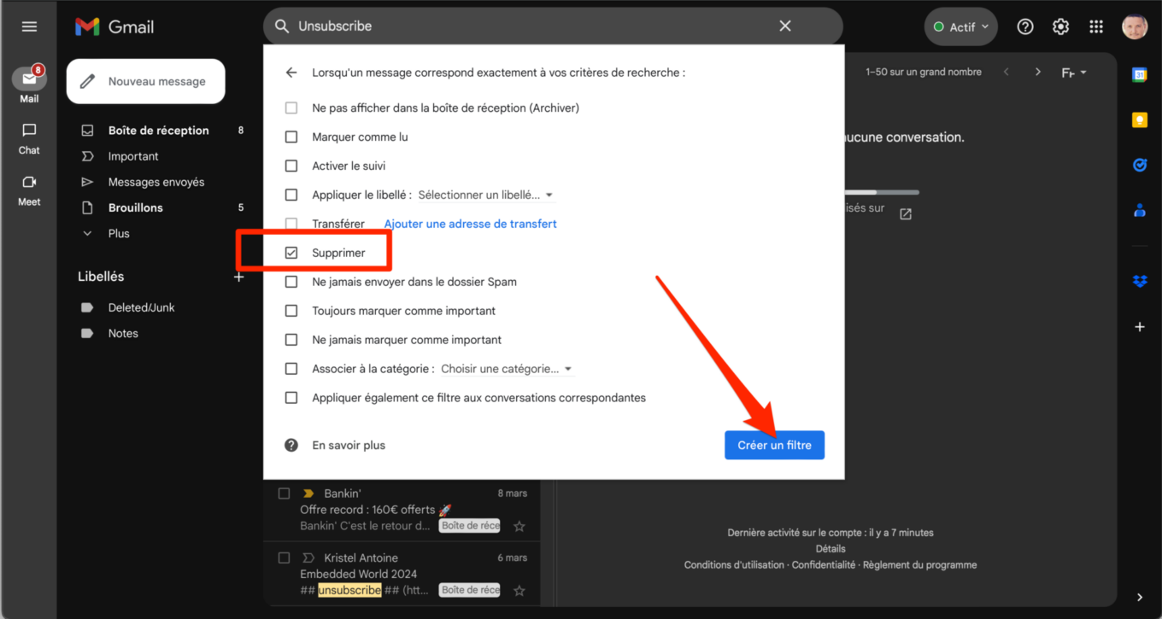Clear the search with the X icon
1162x619 pixels.
(x=785, y=26)
